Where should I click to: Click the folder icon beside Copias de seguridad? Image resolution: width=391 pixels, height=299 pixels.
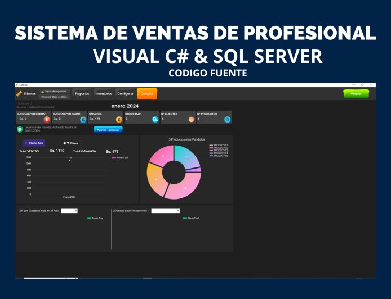[42, 92]
